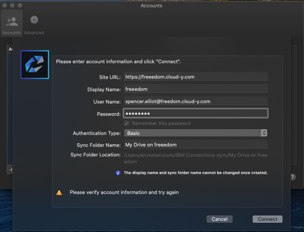This screenshot has height=232, width=304.
Task: Edit the Sync Folder Name field
Action: (195, 145)
